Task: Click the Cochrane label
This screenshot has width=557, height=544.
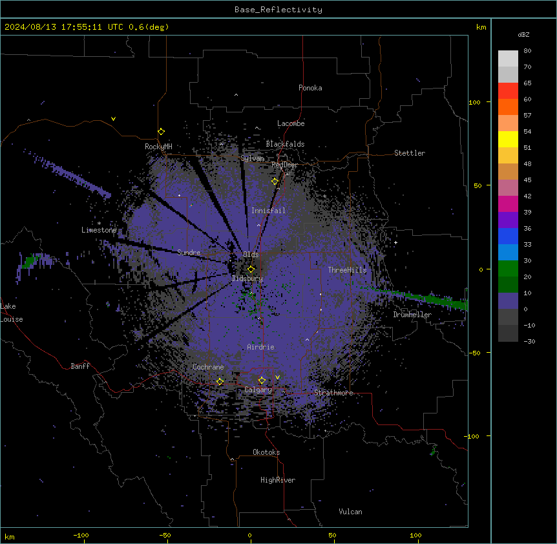Action: (x=208, y=367)
